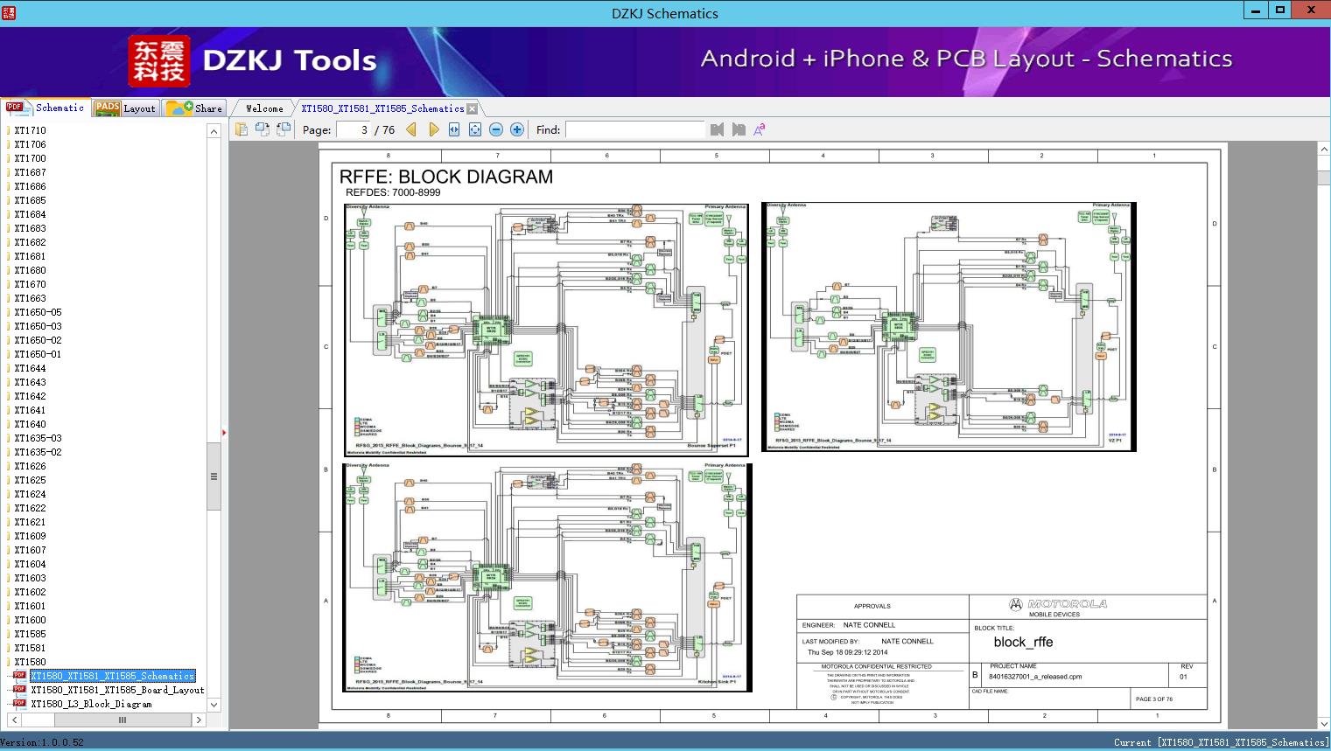Viewport: 1331px width, 751px height.
Task: Click the third pages icon beside Page label
Action: pos(284,129)
